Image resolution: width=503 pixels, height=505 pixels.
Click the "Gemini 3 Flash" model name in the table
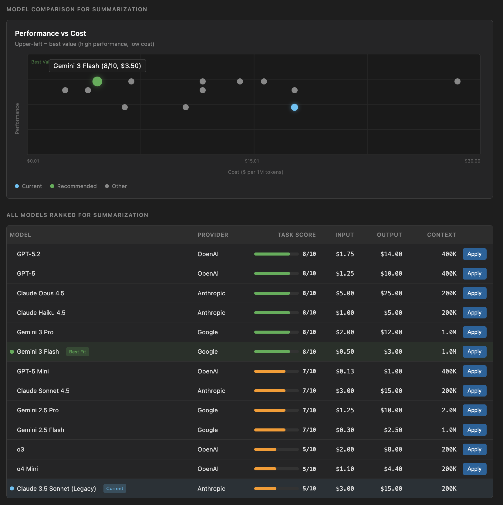pos(38,352)
